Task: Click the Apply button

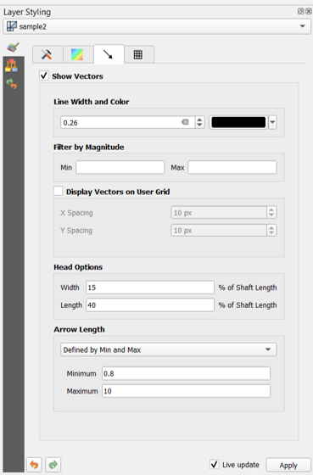Action: pyautogui.click(x=288, y=465)
